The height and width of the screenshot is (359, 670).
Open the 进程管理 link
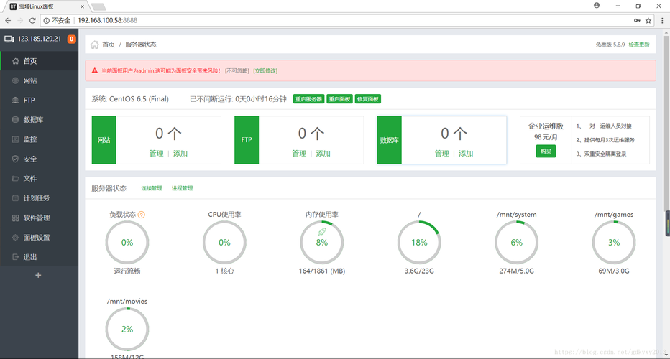[182, 188]
